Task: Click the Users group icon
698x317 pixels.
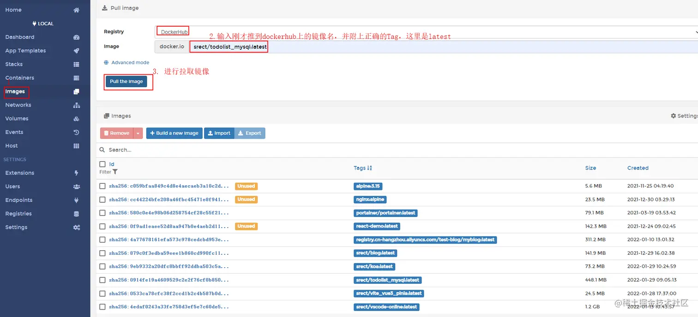Action: click(x=77, y=187)
